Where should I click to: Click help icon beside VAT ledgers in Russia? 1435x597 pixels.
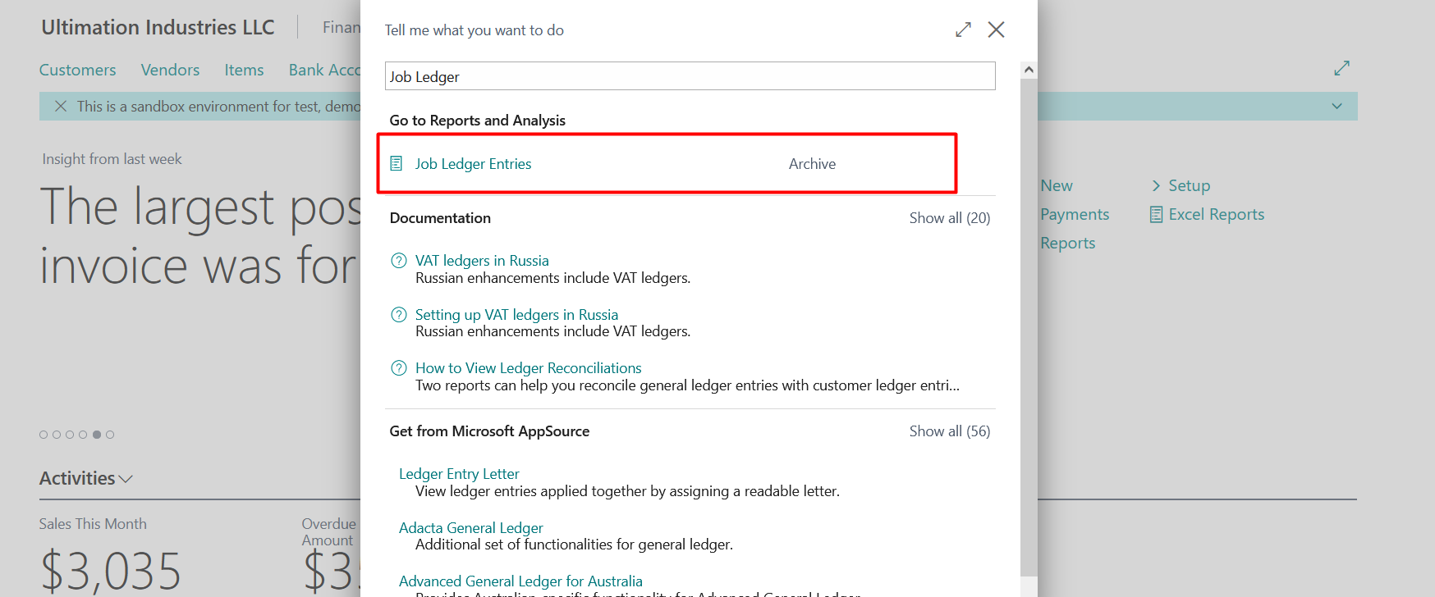399,261
